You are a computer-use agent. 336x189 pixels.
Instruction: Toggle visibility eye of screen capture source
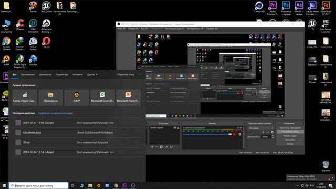click(175, 128)
